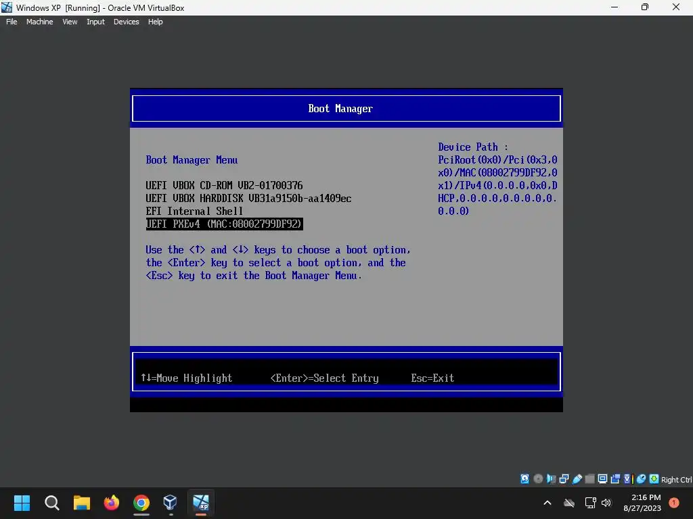This screenshot has height=519, width=693.
Task: Open the clock showing 2:16 PM
Action: (643, 503)
